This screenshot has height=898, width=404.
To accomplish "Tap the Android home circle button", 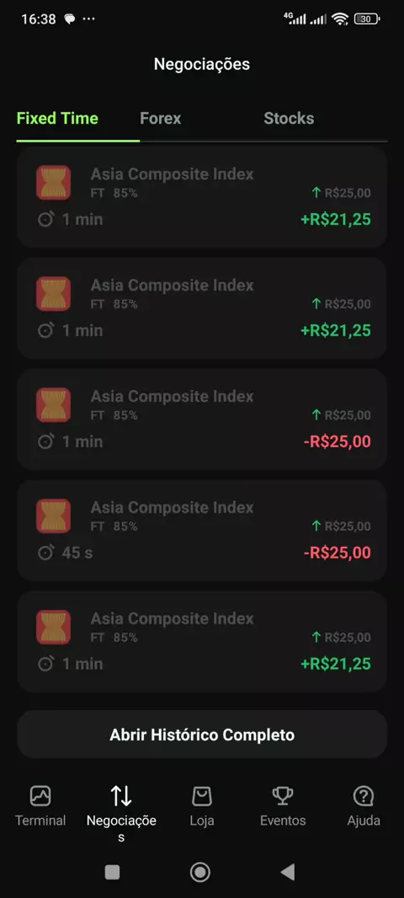I will [x=200, y=872].
